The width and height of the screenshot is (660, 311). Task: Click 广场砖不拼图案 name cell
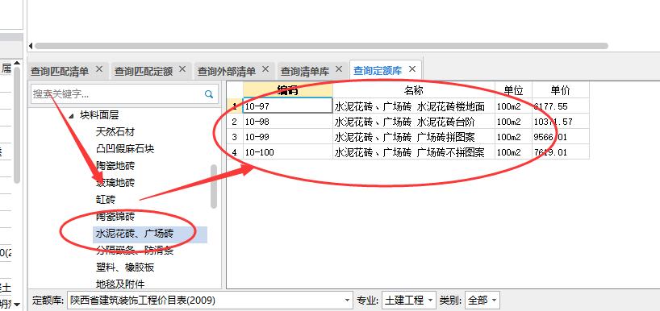414,151
